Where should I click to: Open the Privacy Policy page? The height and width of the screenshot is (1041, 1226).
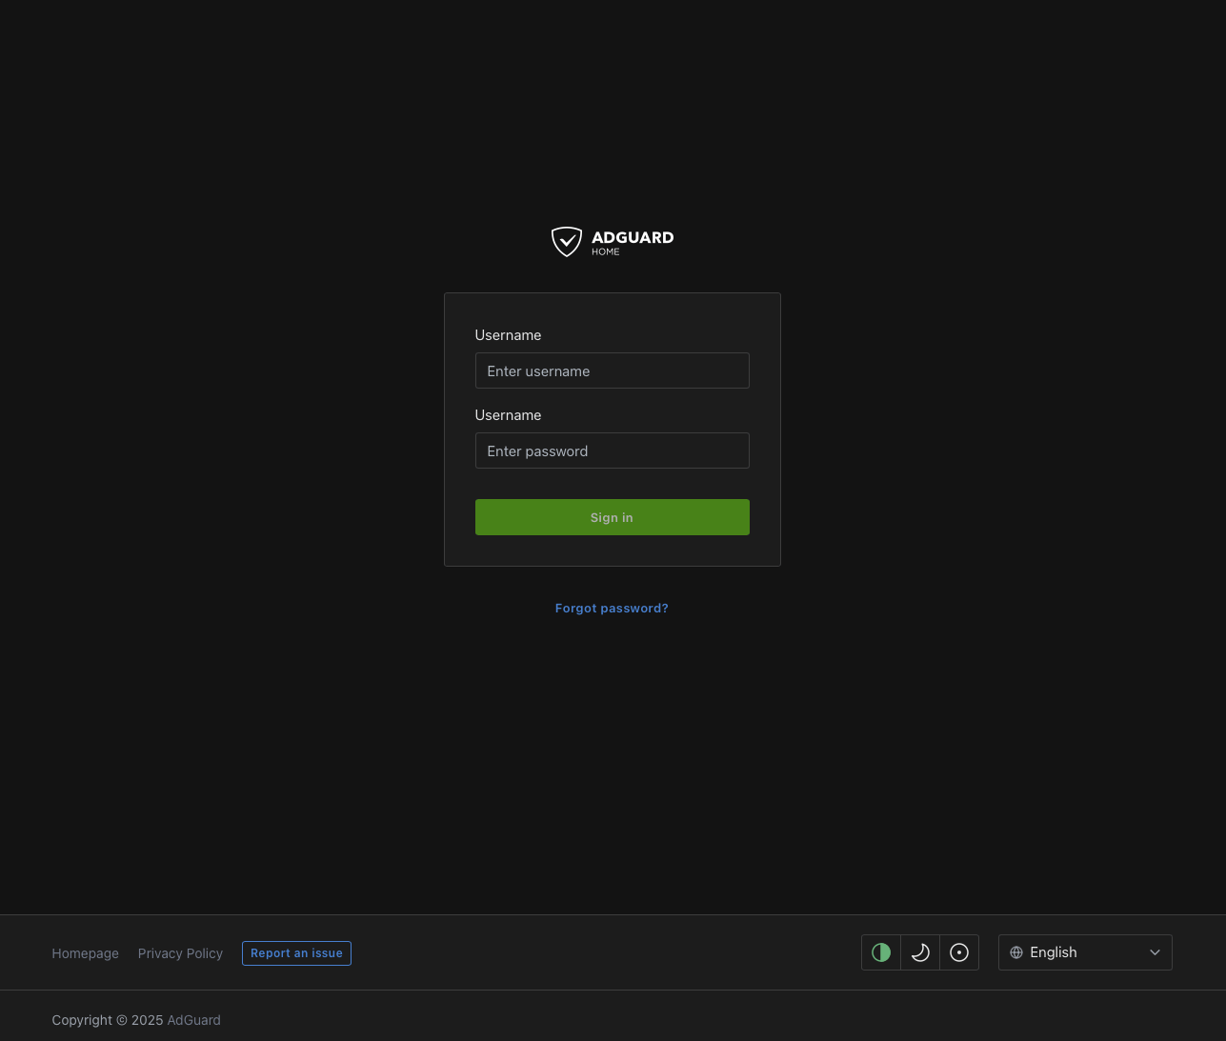pos(180,952)
